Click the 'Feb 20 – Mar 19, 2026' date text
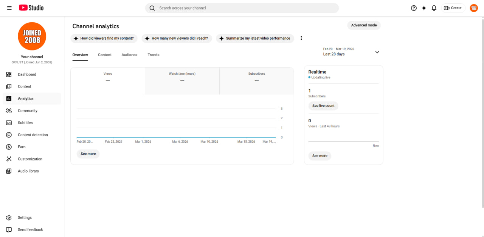 pyautogui.click(x=339, y=49)
